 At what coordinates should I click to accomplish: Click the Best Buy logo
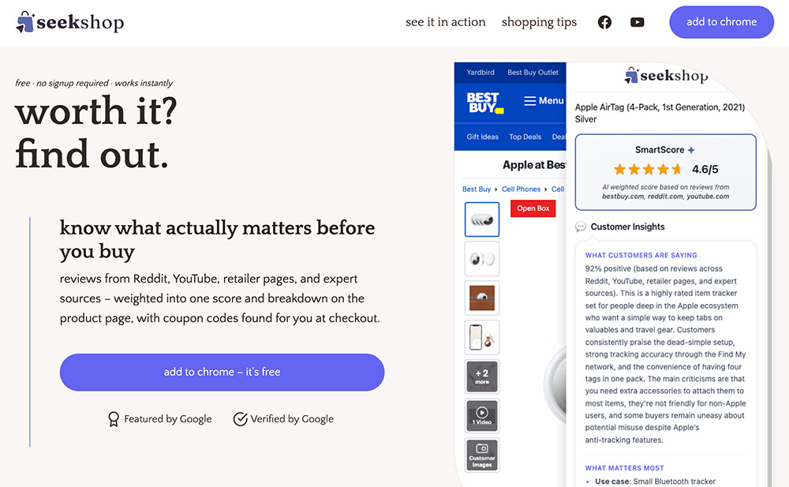tap(484, 103)
